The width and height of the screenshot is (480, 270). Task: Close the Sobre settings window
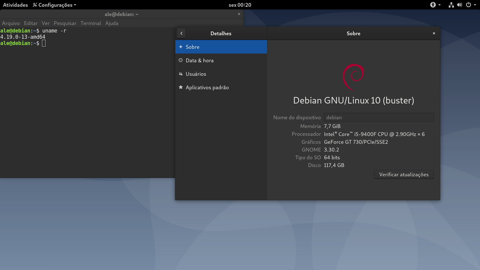(434, 33)
